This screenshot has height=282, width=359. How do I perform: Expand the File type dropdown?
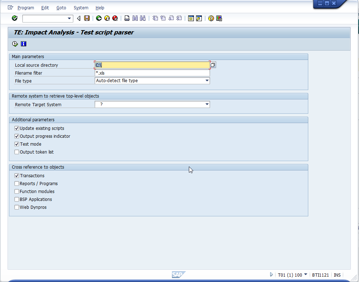[207, 81]
